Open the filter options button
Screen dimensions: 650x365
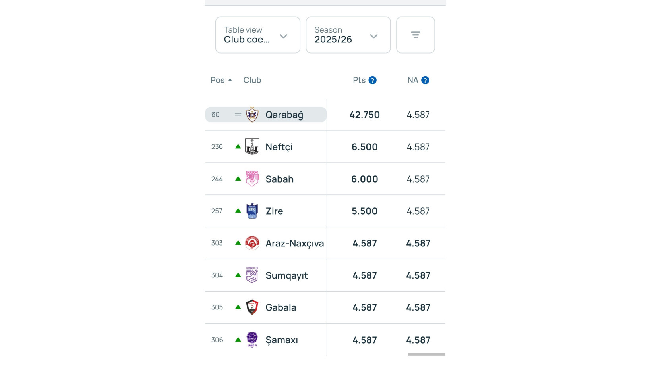[x=415, y=35]
